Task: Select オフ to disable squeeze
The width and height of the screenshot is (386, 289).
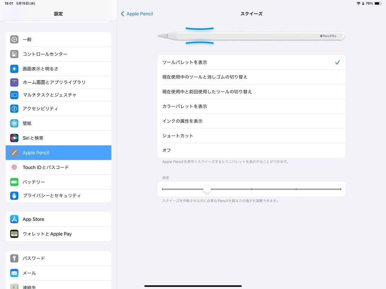Action: (x=251, y=151)
